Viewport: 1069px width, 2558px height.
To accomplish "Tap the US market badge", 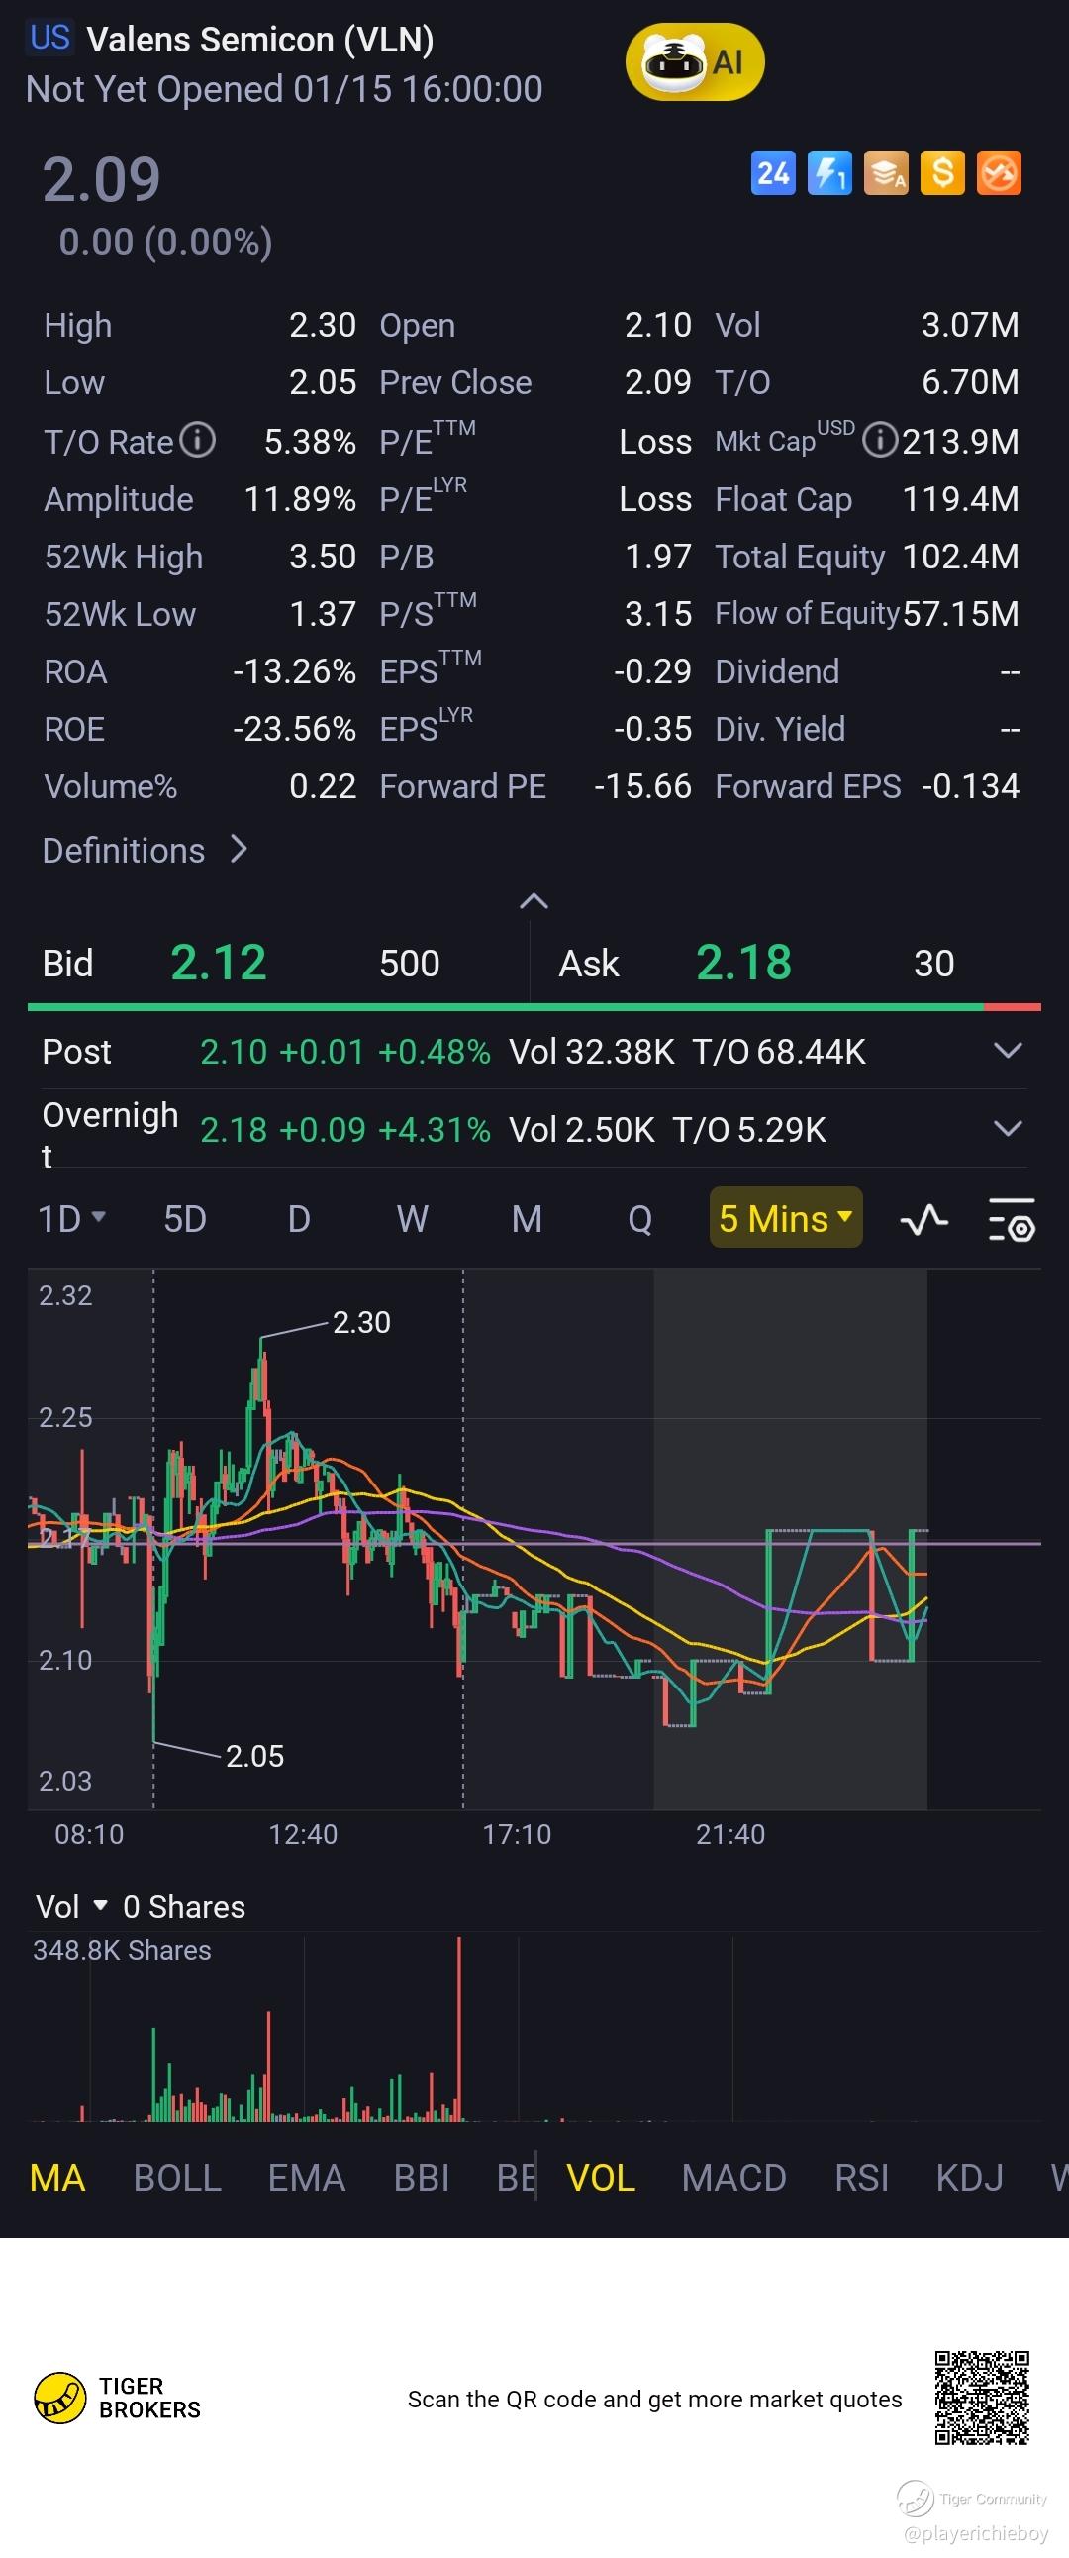I will pyautogui.click(x=49, y=38).
